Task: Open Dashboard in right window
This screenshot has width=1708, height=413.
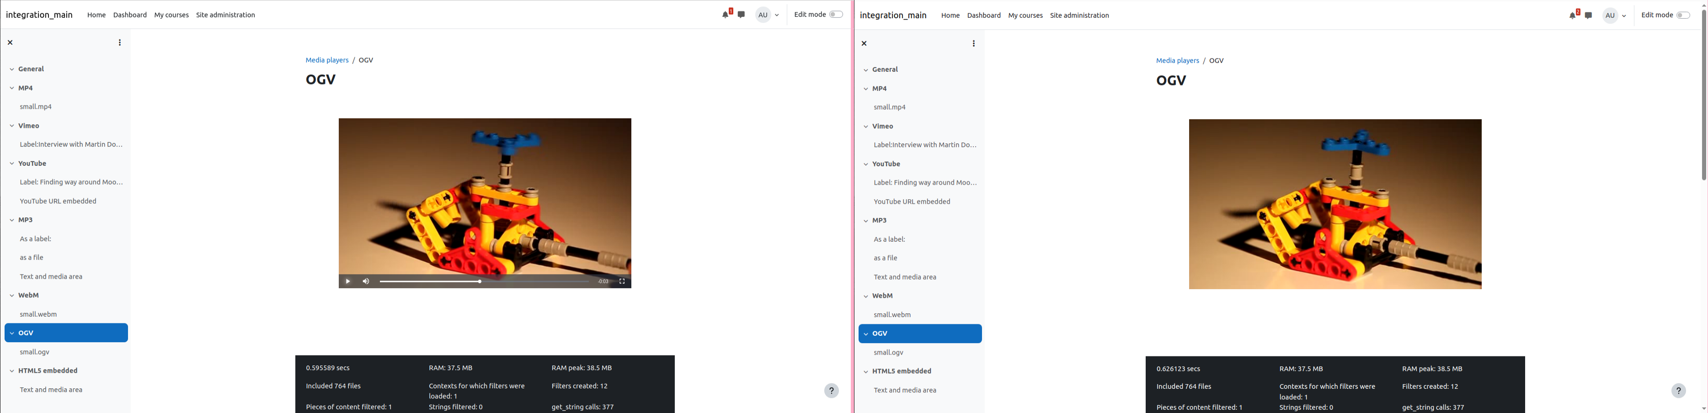Action: (984, 15)
